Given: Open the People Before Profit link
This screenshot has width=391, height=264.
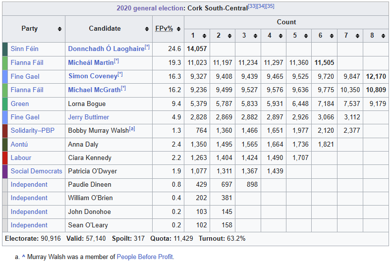Looking at the screenshot, I should click(x=145, y=257).
